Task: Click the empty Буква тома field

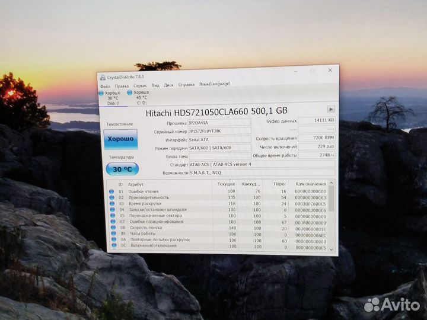Action: coord(220,156)
